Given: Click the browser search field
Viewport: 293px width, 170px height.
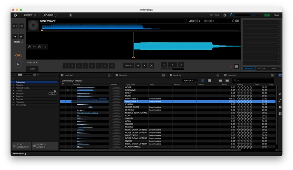Looking at the screenshot, I should coord(253,80).
